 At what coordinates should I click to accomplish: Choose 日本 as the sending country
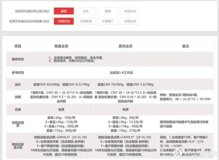(86, 11)
